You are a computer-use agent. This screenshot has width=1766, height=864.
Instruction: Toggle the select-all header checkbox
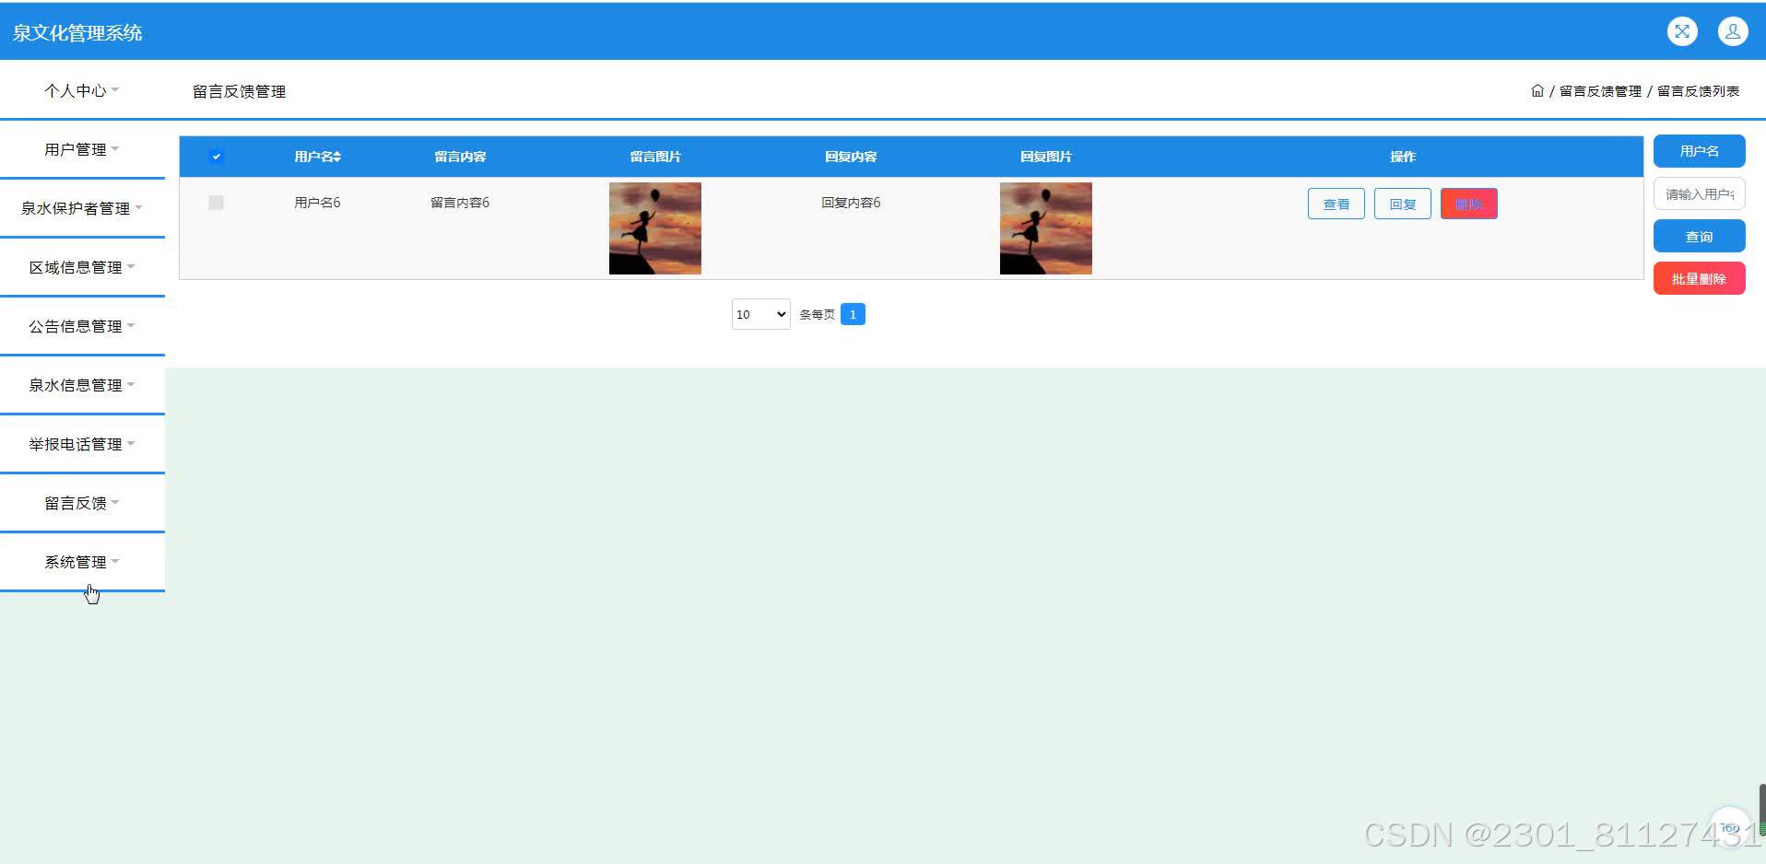pos(216,157)
